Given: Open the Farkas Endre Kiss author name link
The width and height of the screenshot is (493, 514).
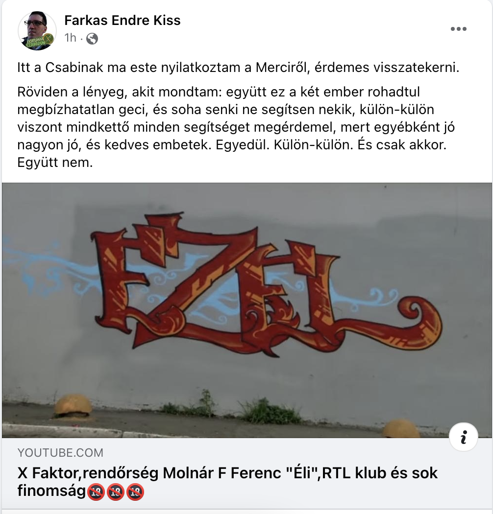Looking at the screenshot, I should [x=122, y=21].
